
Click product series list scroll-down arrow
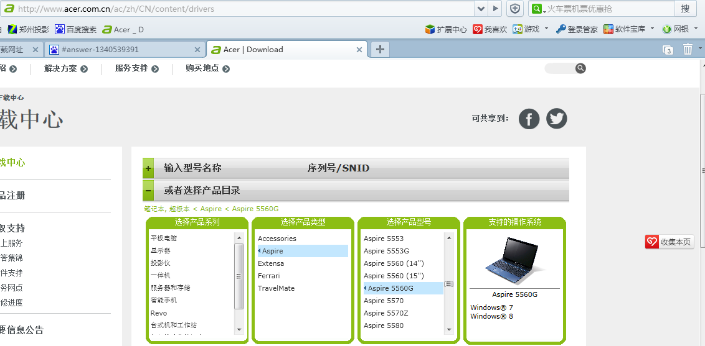click(239, 329)
